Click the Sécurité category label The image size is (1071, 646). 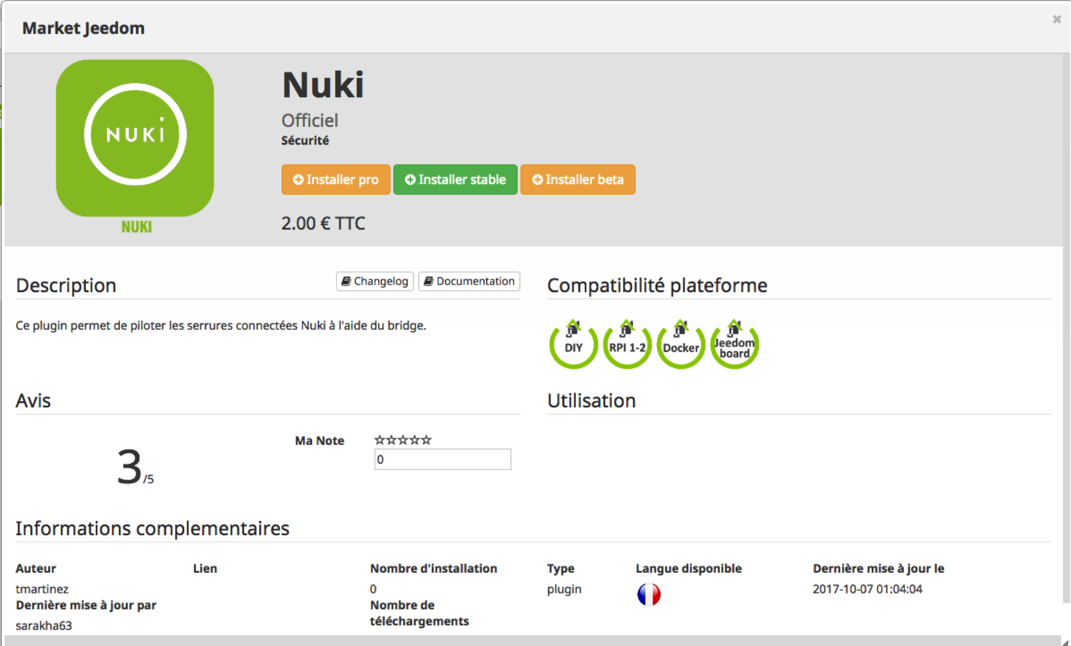[x=305, y=141]
